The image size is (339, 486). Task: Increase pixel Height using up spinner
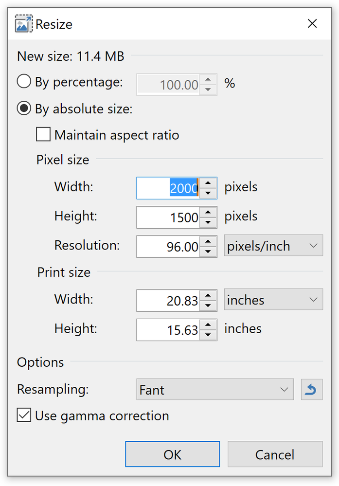click(x=208, y=212)
